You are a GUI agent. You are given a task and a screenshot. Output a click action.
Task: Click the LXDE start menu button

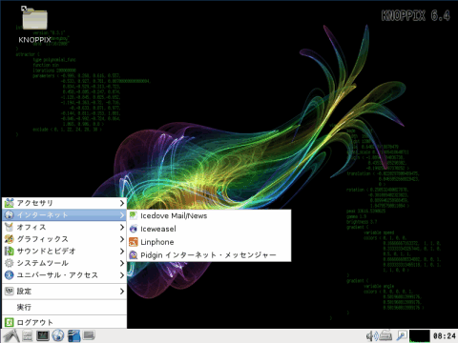[x=11, y=335]
